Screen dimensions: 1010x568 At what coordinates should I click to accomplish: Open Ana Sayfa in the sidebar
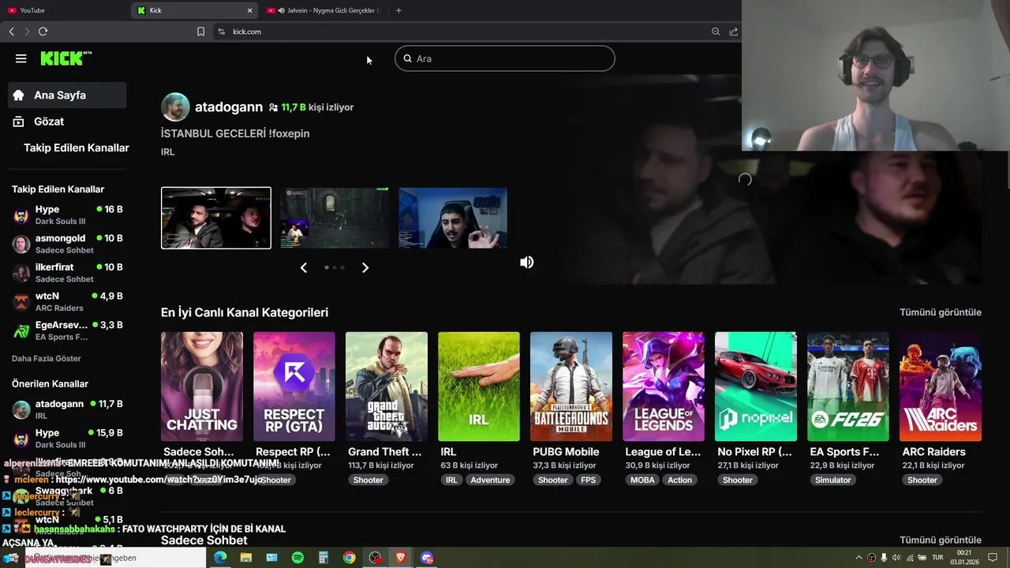pos(67,95)
